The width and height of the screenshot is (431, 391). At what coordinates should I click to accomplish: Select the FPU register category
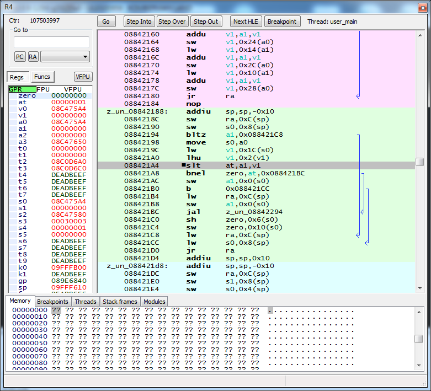point(43,89)
